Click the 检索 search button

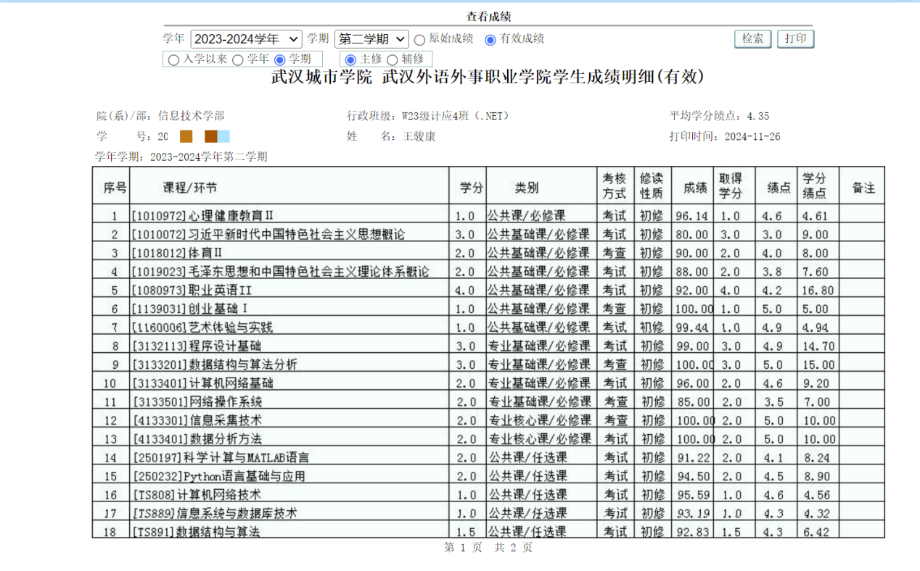click(752, 39)
